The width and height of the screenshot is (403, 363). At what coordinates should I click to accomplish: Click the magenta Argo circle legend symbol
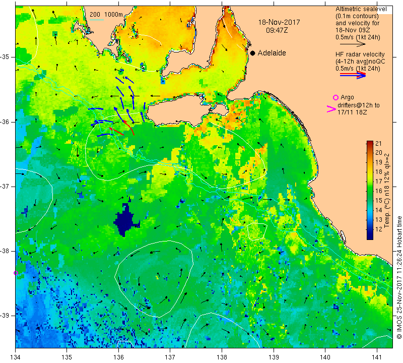[x=335, y=97]
